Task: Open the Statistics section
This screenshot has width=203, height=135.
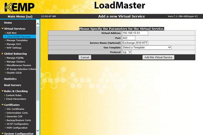Action: (10, 79)
